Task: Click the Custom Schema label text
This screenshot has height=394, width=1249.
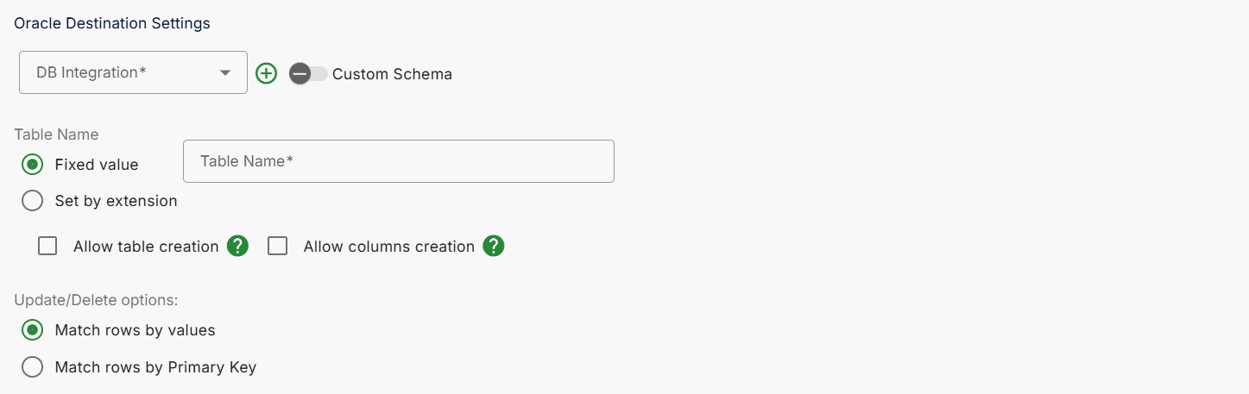Action: point(392,74)
